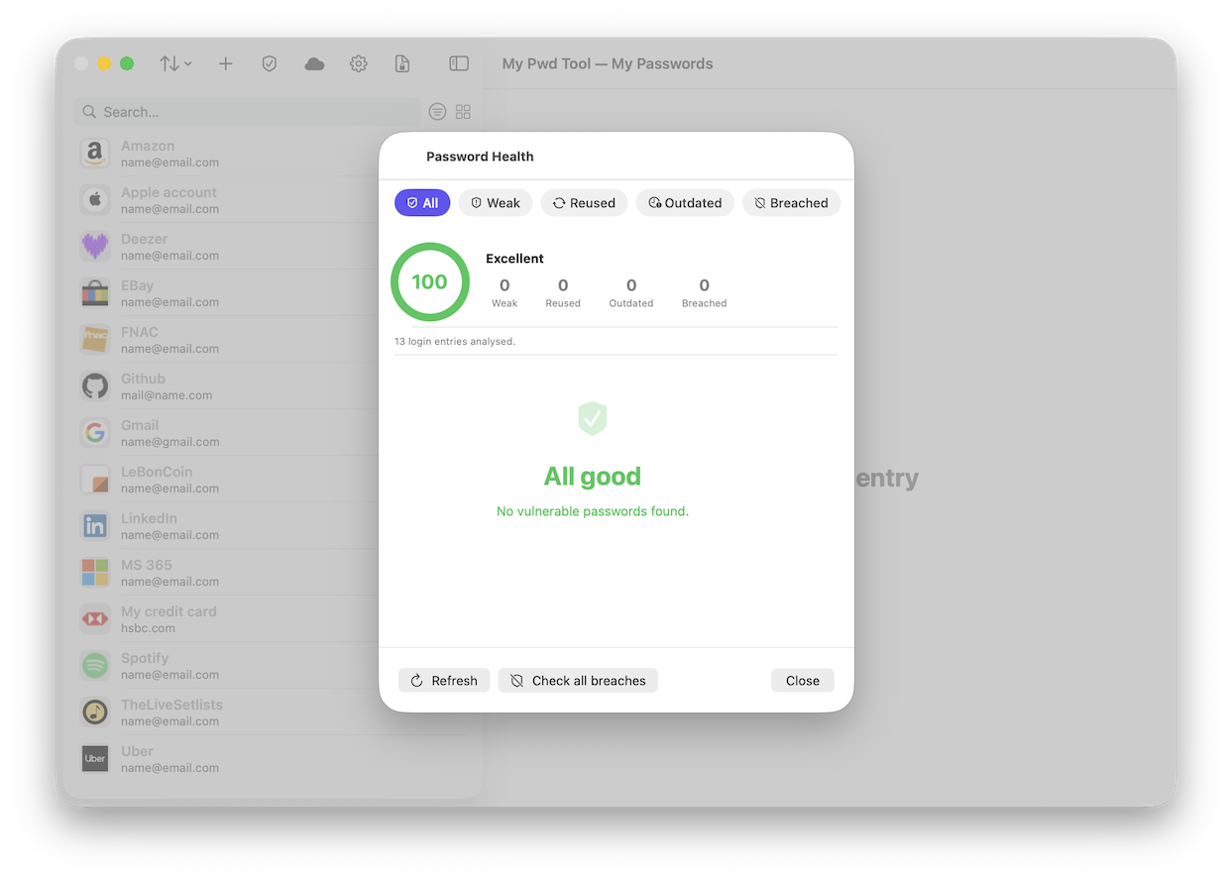1232x880 pixels.
Task: Click the Search field in the sidebar
Action: (x=247, y=112)
